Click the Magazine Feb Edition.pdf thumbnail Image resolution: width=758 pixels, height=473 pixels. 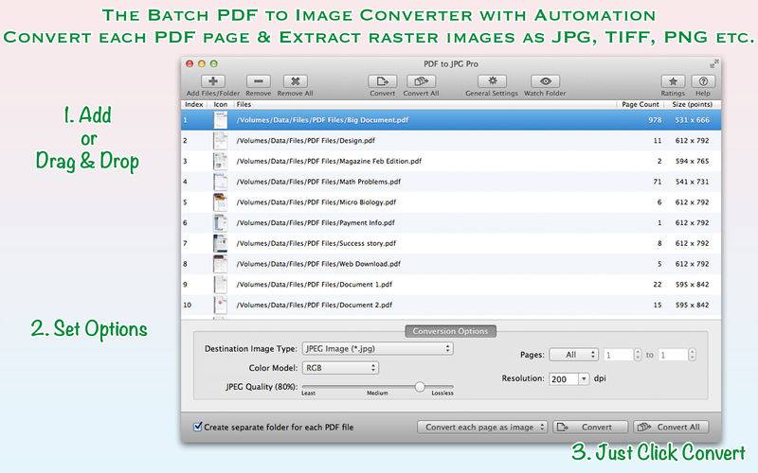click(x=221, y=161)
